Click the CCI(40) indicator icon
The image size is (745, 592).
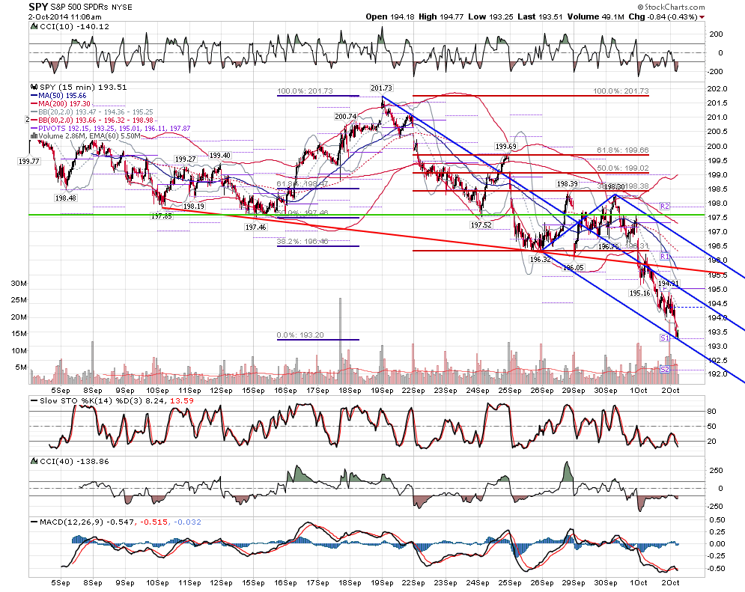[34, 462]
